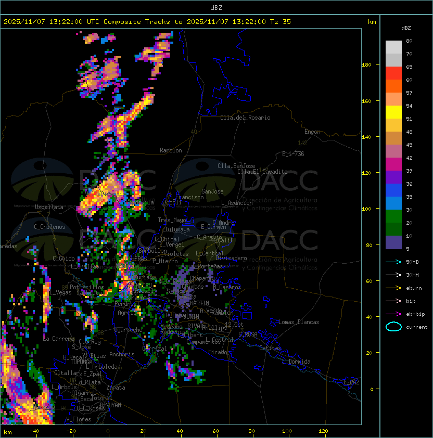The image size is (433, 438).
Task: Select the magenta swatch near label 42
Action: click(x=393, y=164)
